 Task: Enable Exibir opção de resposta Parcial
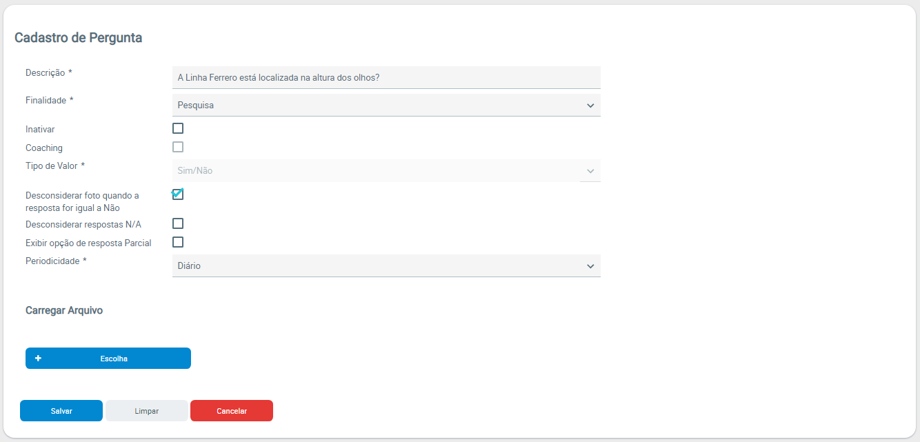(x=178, y=242)
